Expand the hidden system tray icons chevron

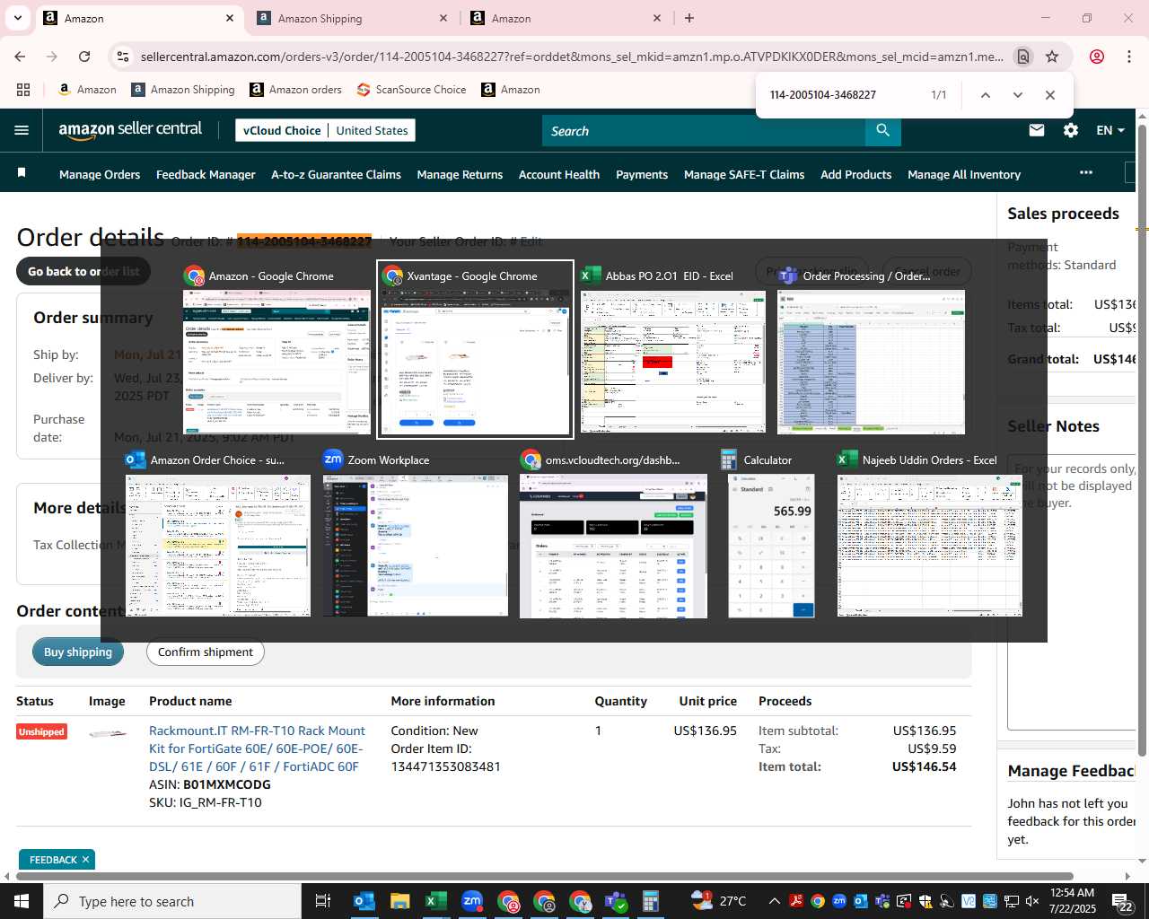774,901
